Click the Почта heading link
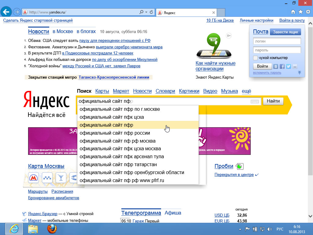 (261, 32)
